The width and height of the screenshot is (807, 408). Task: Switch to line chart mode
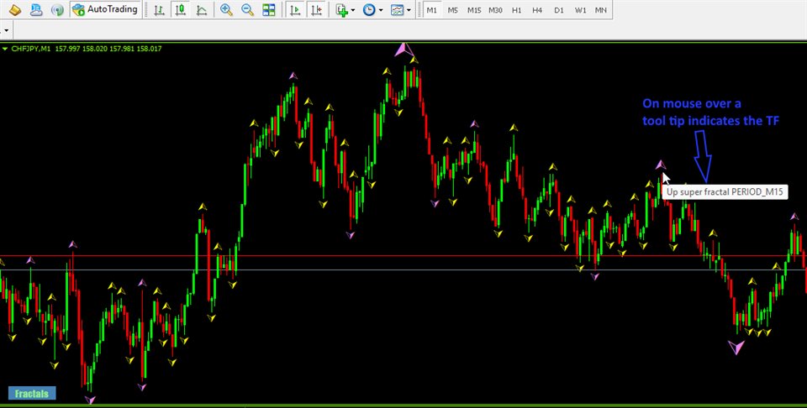click(202, 10)
